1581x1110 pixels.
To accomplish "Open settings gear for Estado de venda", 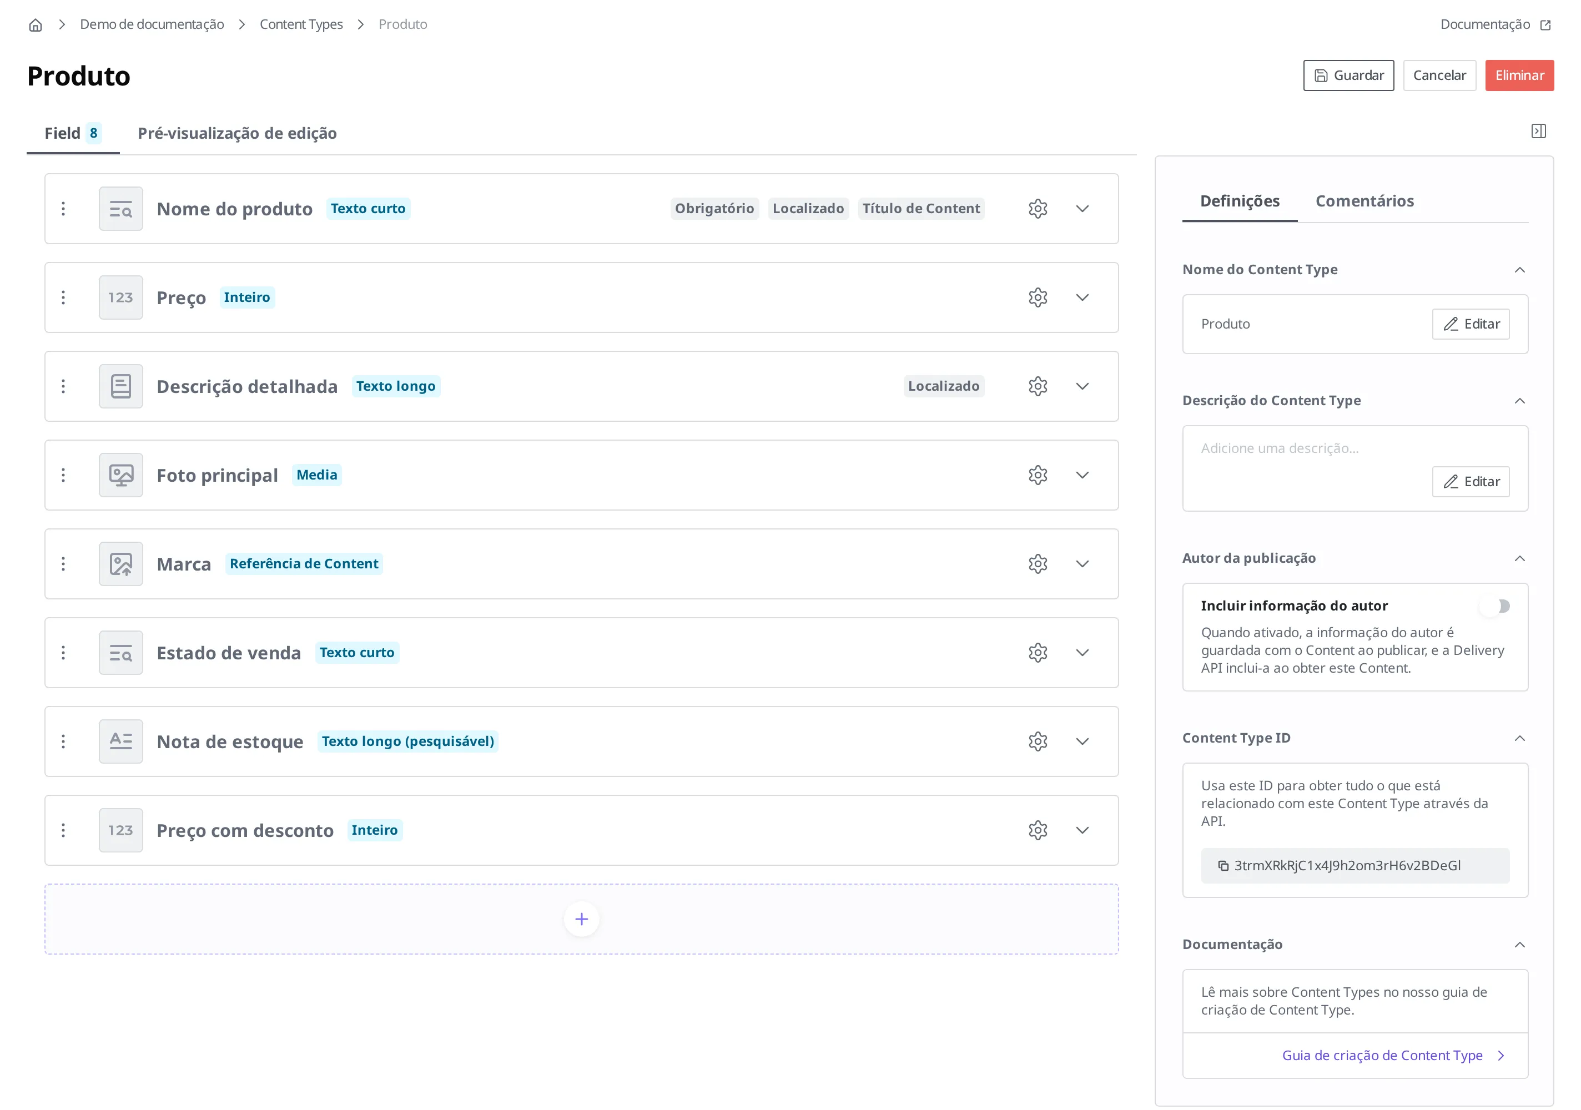I will pos(1038,653).
